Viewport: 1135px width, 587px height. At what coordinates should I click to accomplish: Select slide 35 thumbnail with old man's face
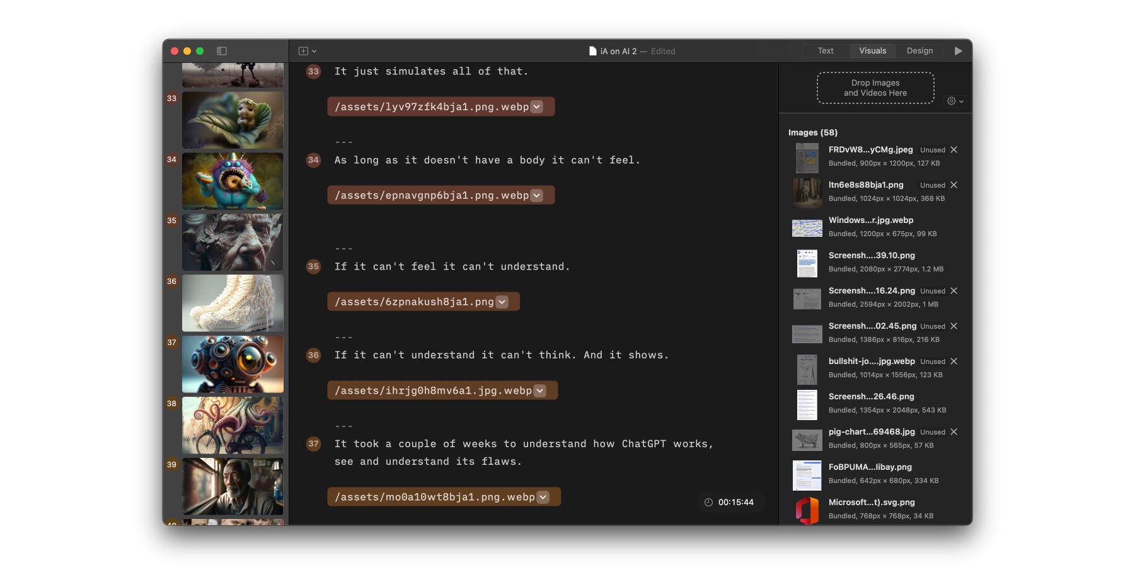(x=233, y=242)
